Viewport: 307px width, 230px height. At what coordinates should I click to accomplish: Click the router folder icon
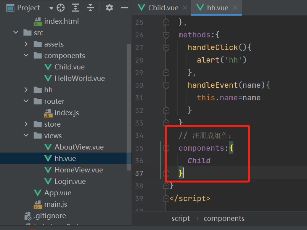38,101
